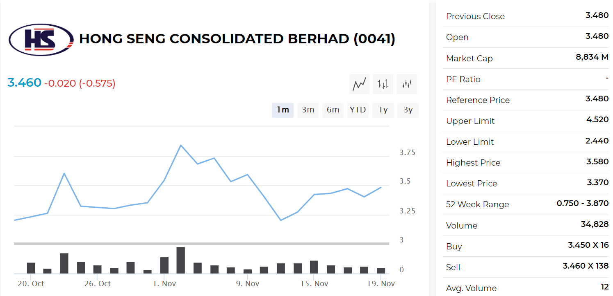Click the 26. Oct x-axis label

click(x=97, y=284)
